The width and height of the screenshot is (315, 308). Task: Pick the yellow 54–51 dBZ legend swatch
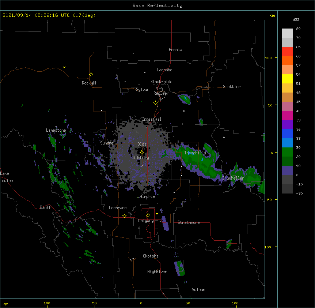[x=287, y=79]
